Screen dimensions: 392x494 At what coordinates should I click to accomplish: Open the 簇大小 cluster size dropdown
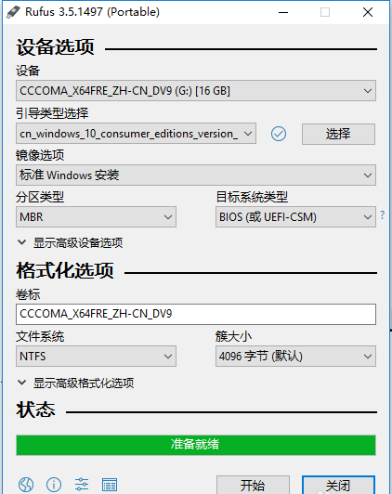[295, 356]
